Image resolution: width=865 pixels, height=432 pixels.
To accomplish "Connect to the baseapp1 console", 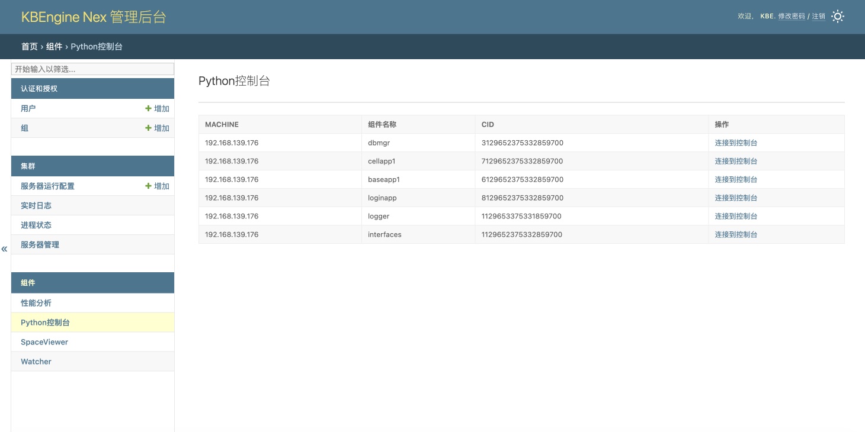I will click(736, 179).
